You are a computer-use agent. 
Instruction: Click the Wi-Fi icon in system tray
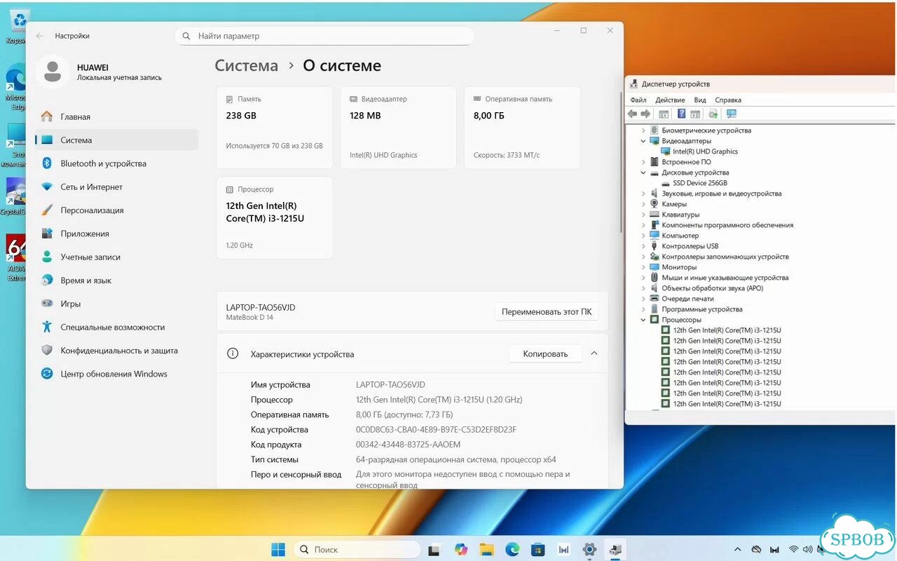(793, 550)
